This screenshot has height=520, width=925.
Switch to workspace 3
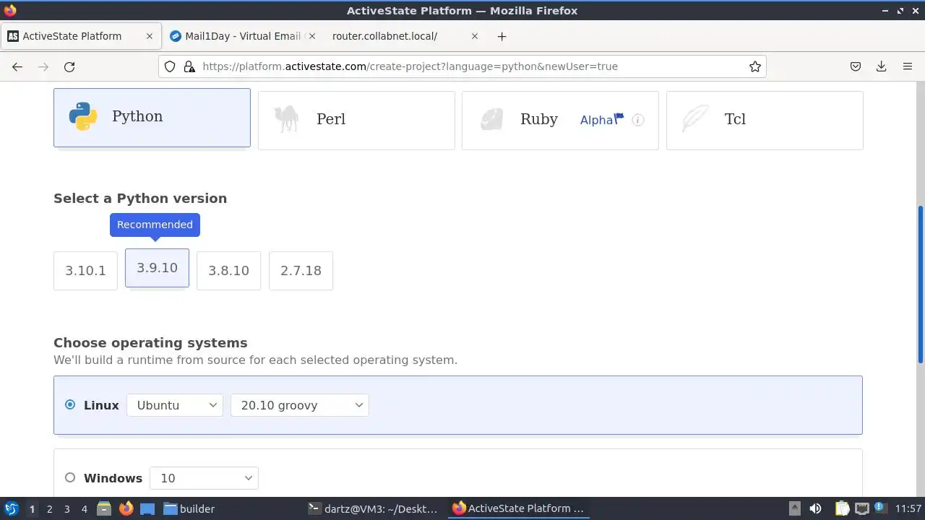click(66, 508)
